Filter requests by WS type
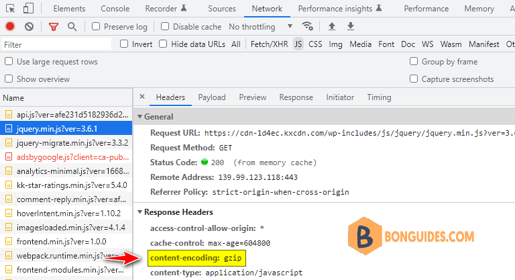This screenshot has height=280, width=515. tap(427, 44)
